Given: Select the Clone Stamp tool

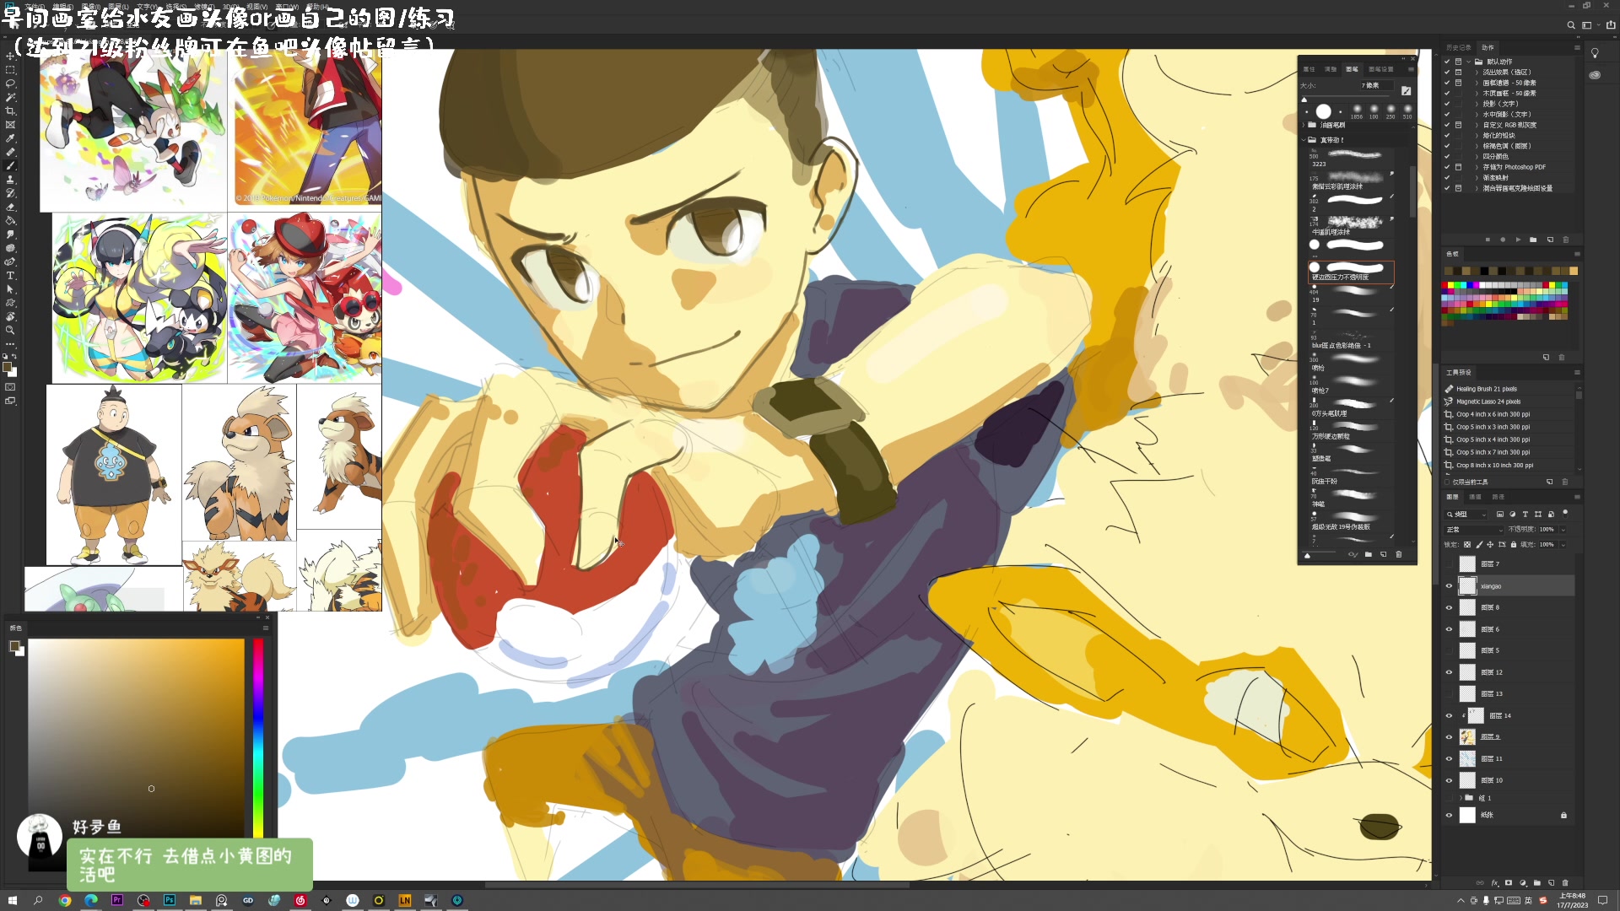Looking at the screenshot, I should tap(10, 179).
